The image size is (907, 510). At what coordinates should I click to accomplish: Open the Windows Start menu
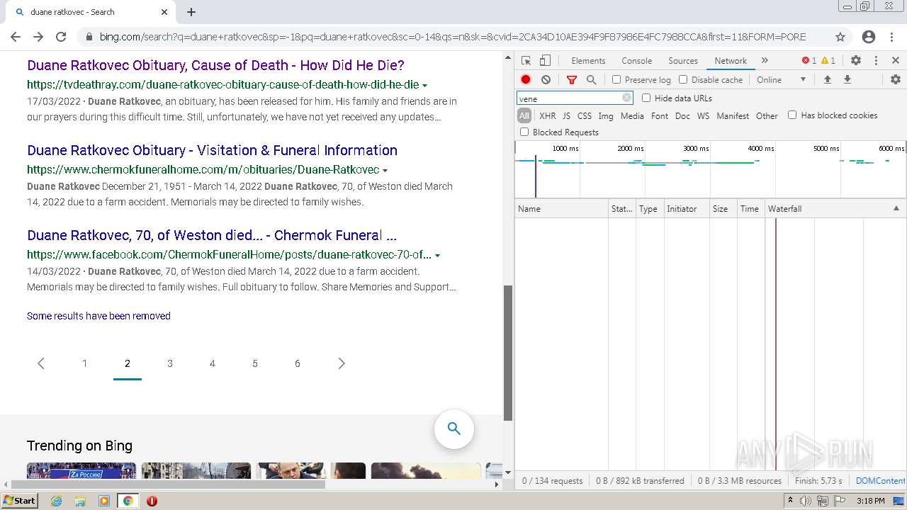tap(19, 501)
